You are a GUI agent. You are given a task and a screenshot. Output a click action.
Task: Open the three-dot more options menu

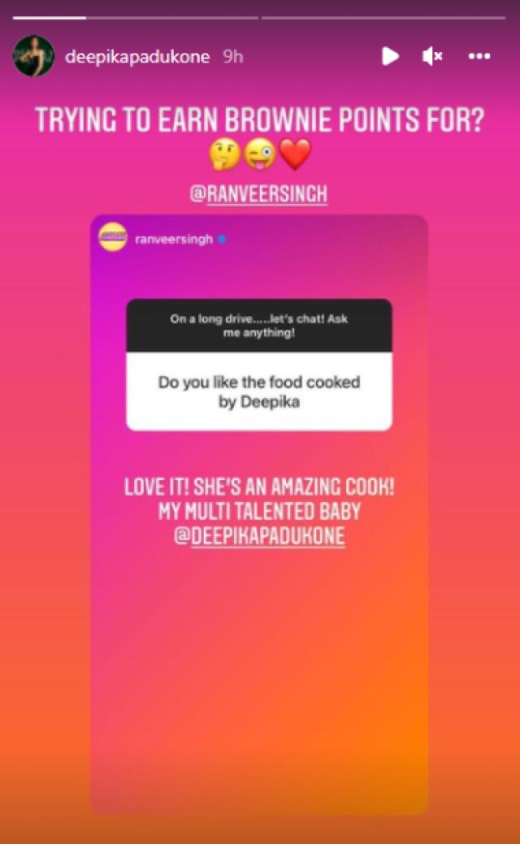coord(479,56)
